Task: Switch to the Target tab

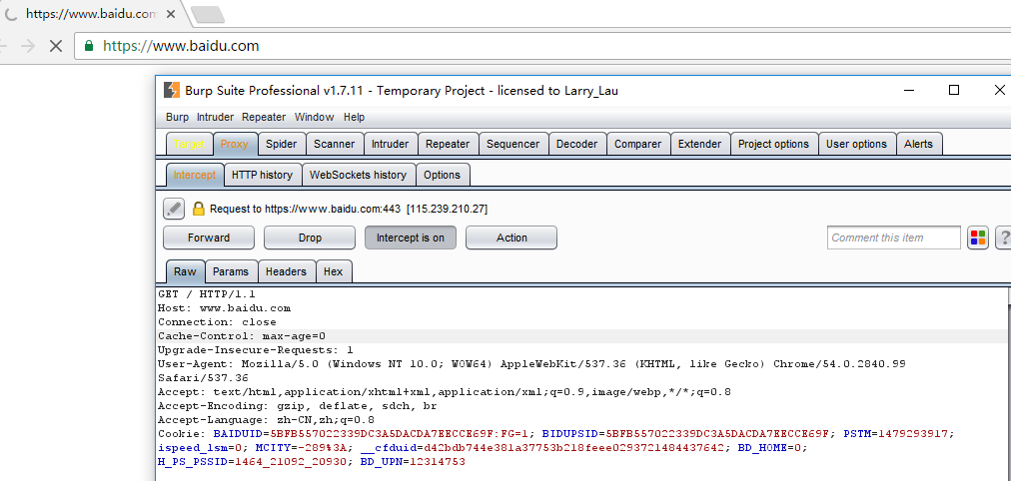Action: 190,145
